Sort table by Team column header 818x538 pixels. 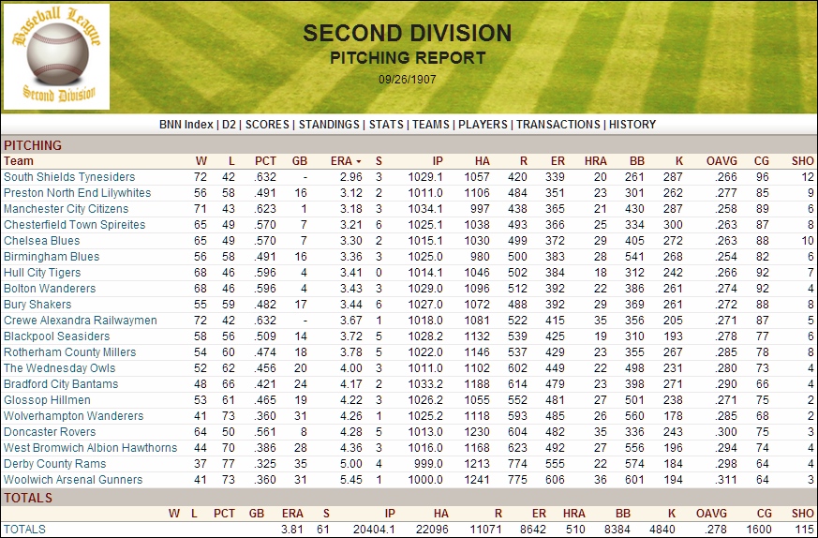coord(18,161)
